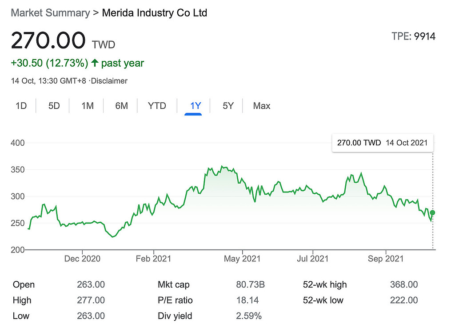Choose the 6M chart range
The height and width of the screenshot is (332, 455).
coord(121,106)
